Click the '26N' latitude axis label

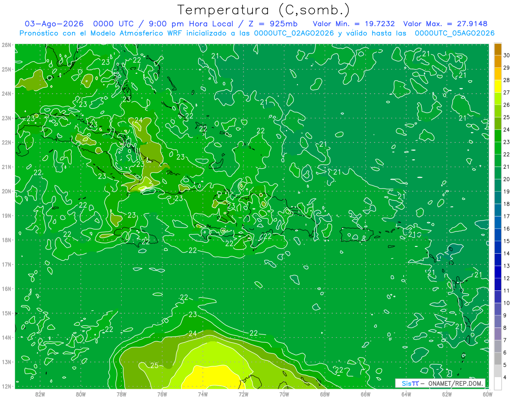6,45
